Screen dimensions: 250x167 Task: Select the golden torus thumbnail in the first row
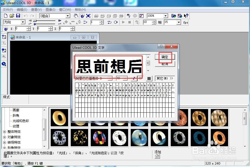[59, 118]
